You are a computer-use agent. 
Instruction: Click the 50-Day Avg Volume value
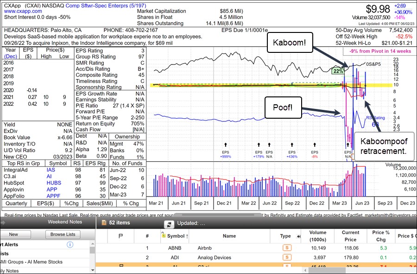click(x=400, y=30)
